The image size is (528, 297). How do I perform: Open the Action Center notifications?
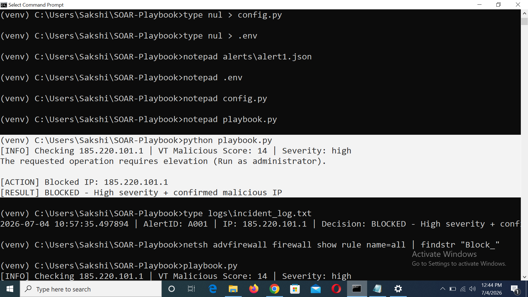515,289
